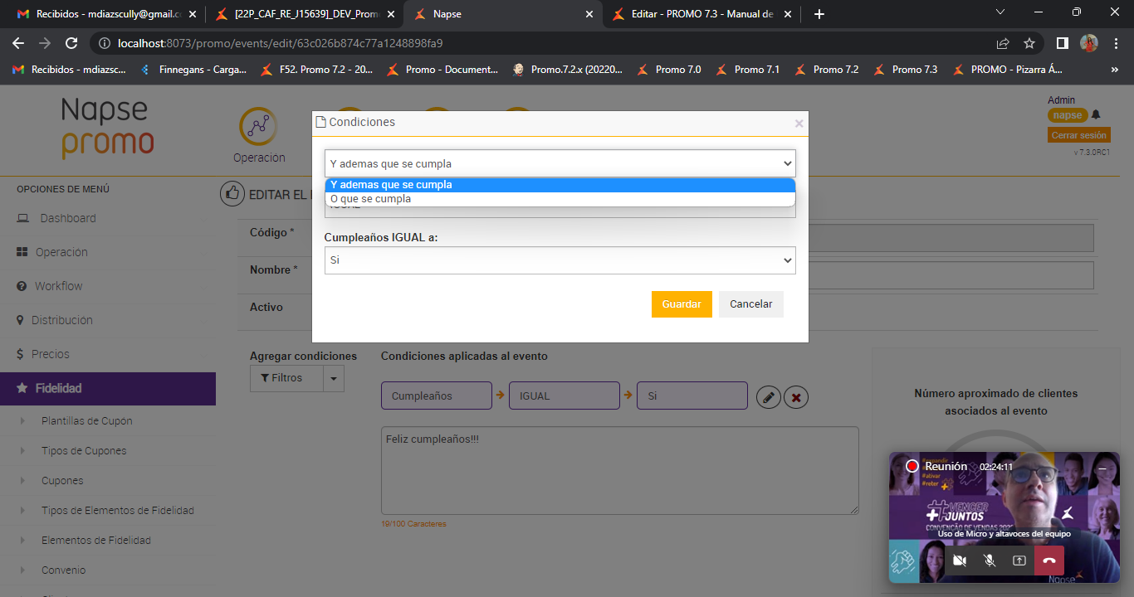Open the Chrome tab search dropdown
Viewport: 1134px width, 597px height.
click(x=1000, y=12)
